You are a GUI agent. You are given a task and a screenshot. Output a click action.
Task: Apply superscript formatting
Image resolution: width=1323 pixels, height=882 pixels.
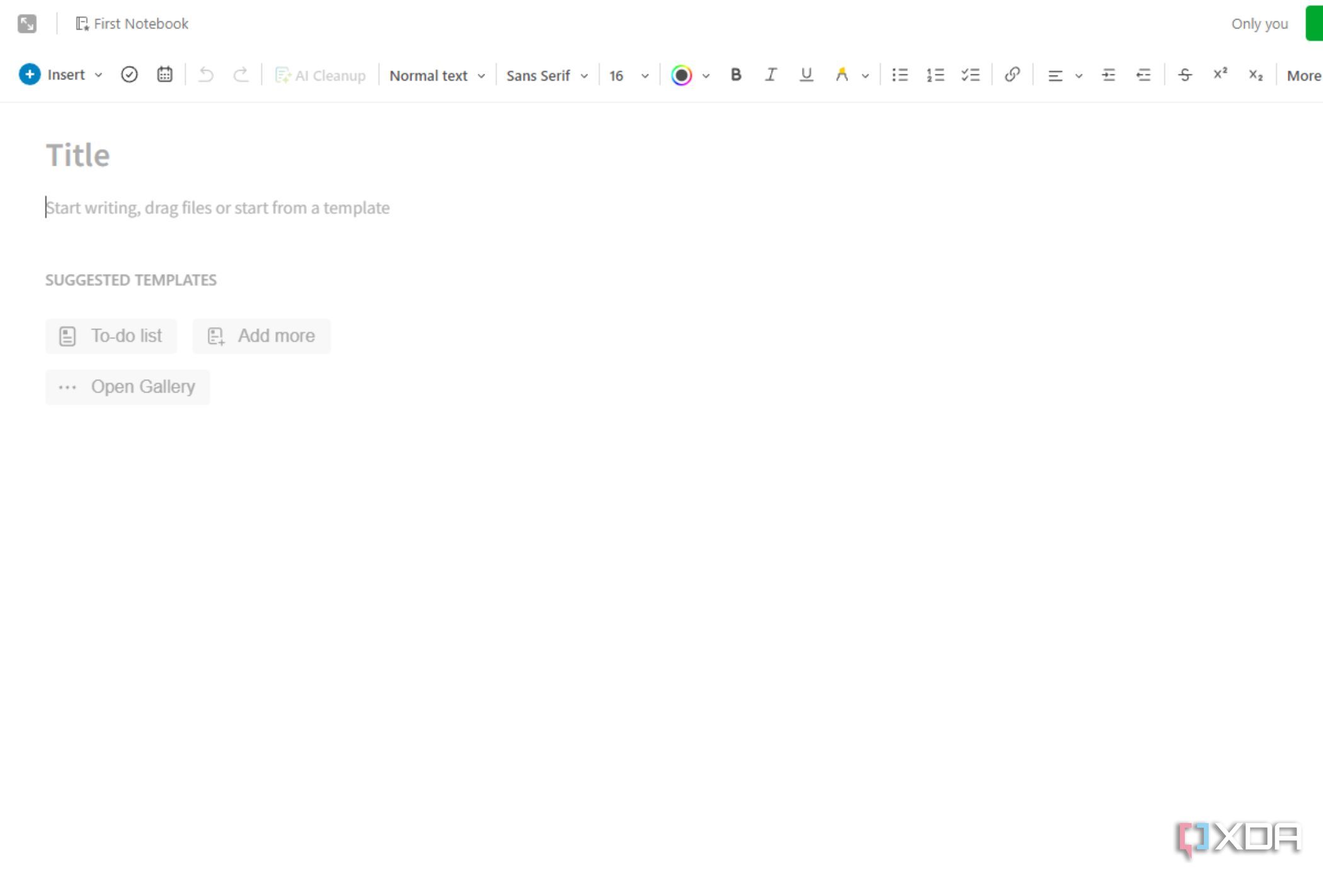pos(1220,74)
